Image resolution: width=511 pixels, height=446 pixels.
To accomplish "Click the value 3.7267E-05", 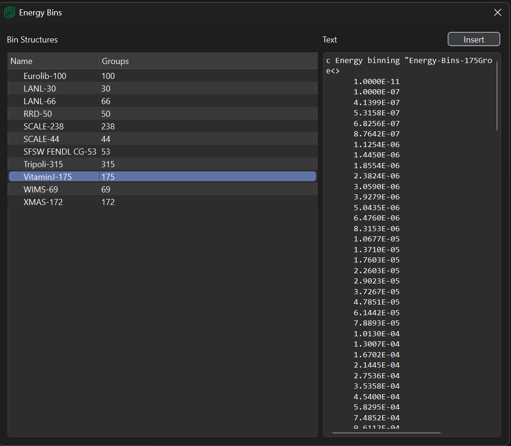I will click(x=377, y=292).
